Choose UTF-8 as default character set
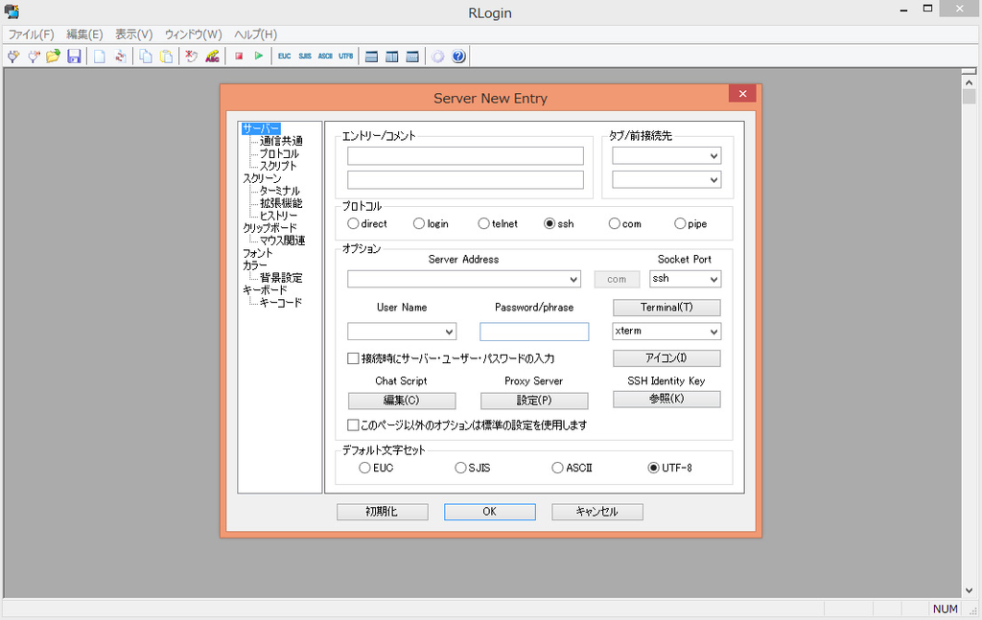 pos(653,468)
